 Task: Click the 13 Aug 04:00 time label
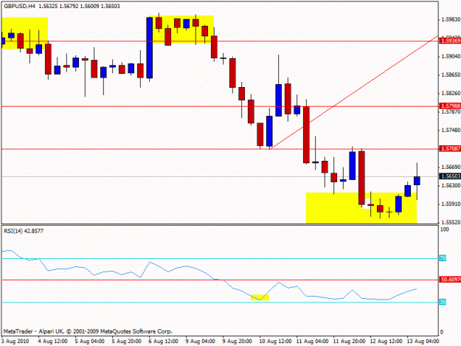(423, 342)
